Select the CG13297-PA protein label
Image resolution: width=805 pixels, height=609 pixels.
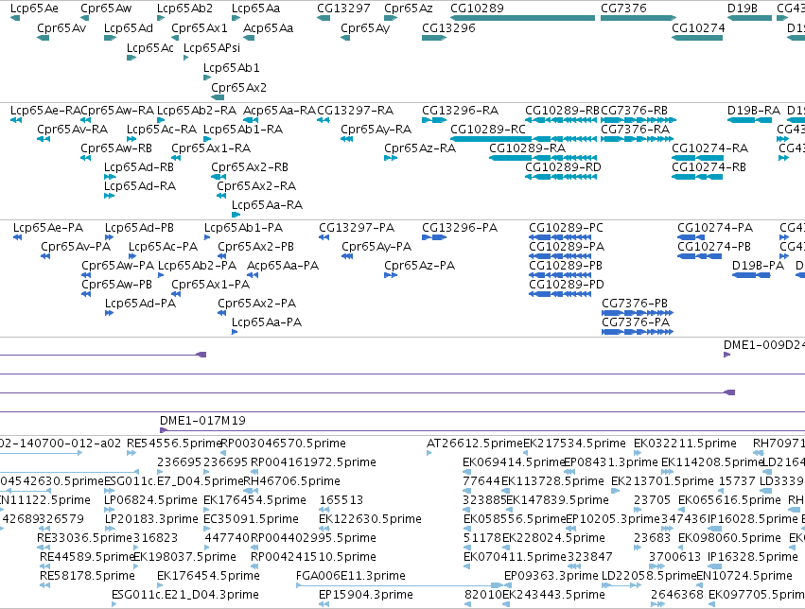pos(357,228)
